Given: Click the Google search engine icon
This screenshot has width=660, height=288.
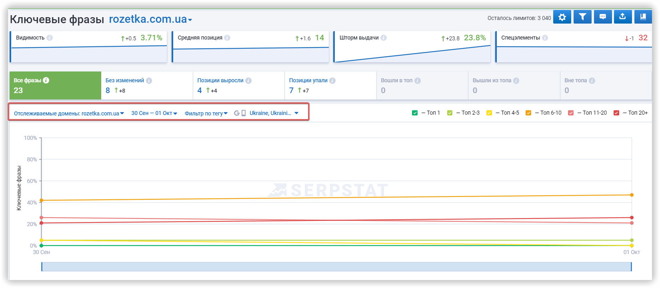Looking at the screenshot, I should [237, 113].
